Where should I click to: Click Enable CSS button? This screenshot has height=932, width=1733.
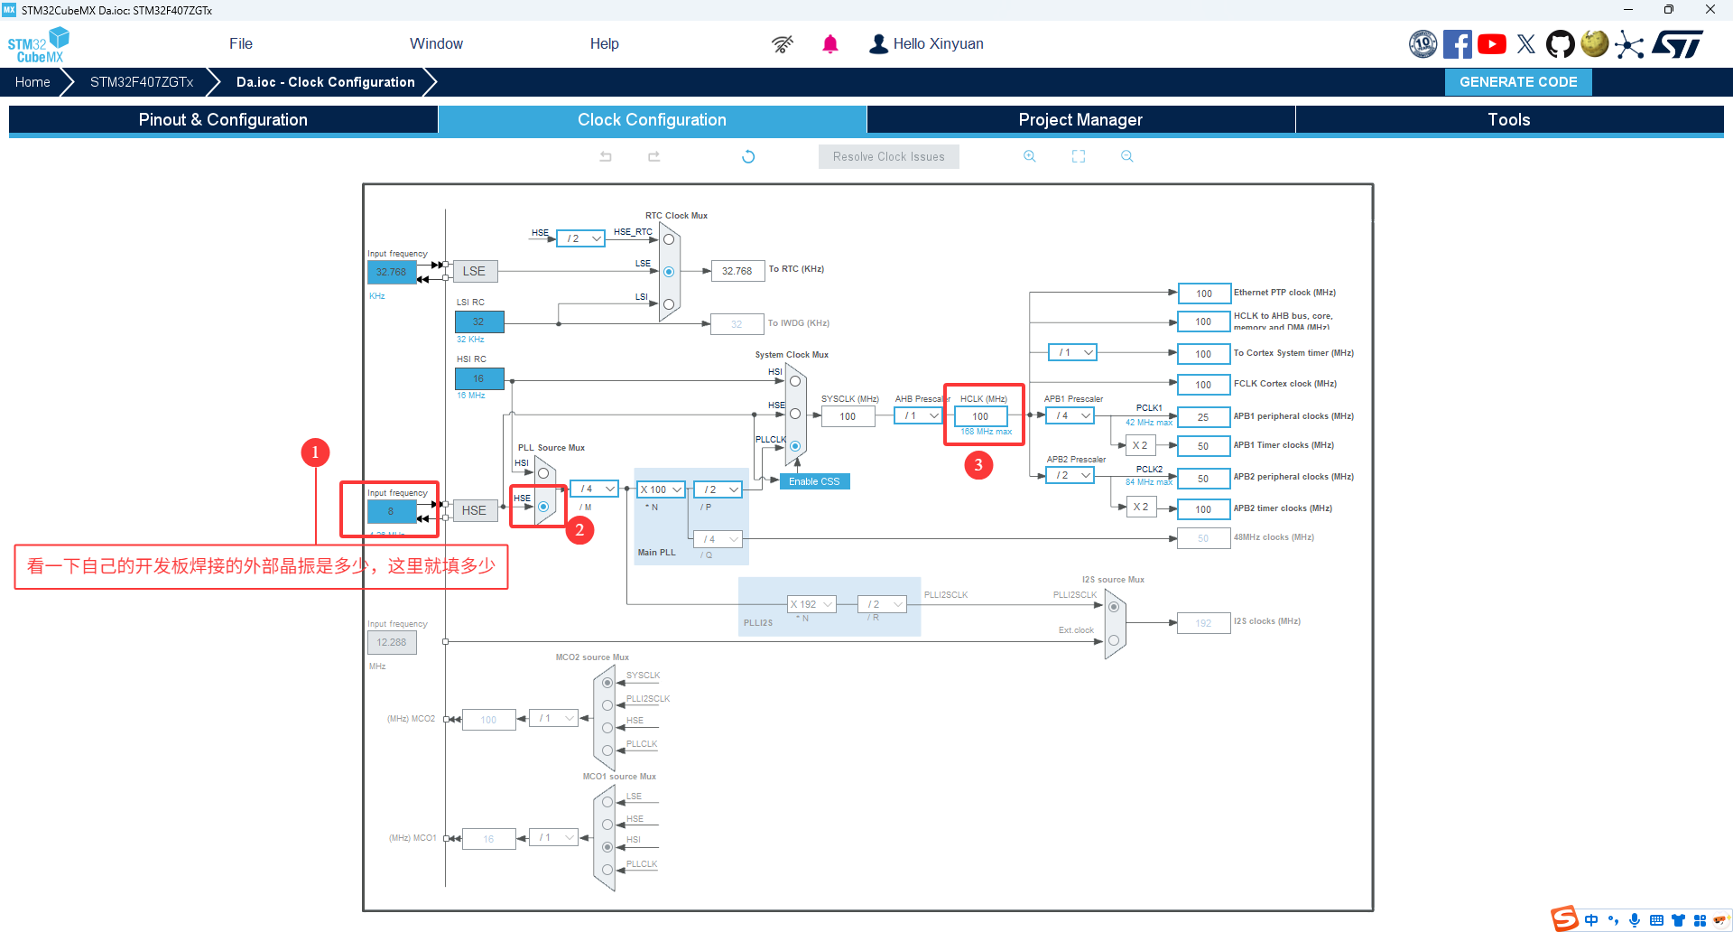coord(814,481)
